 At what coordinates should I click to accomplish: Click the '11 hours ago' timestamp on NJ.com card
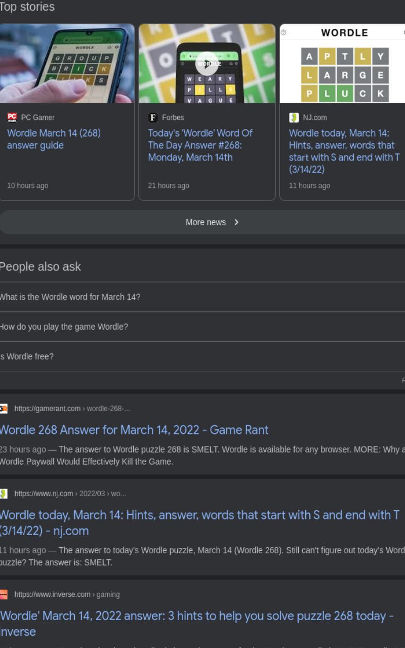point(309,186)
